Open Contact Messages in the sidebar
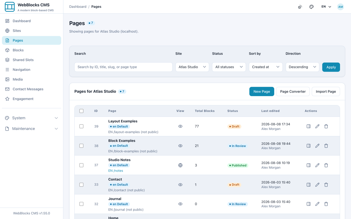 32,89
